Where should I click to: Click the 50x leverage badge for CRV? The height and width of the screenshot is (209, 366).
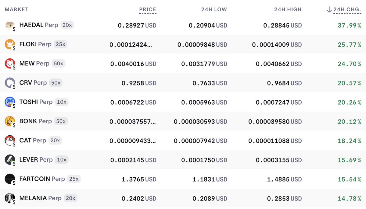click(56, 83)
